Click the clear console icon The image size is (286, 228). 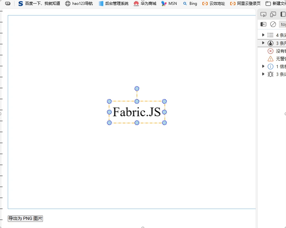pos(273,24)
